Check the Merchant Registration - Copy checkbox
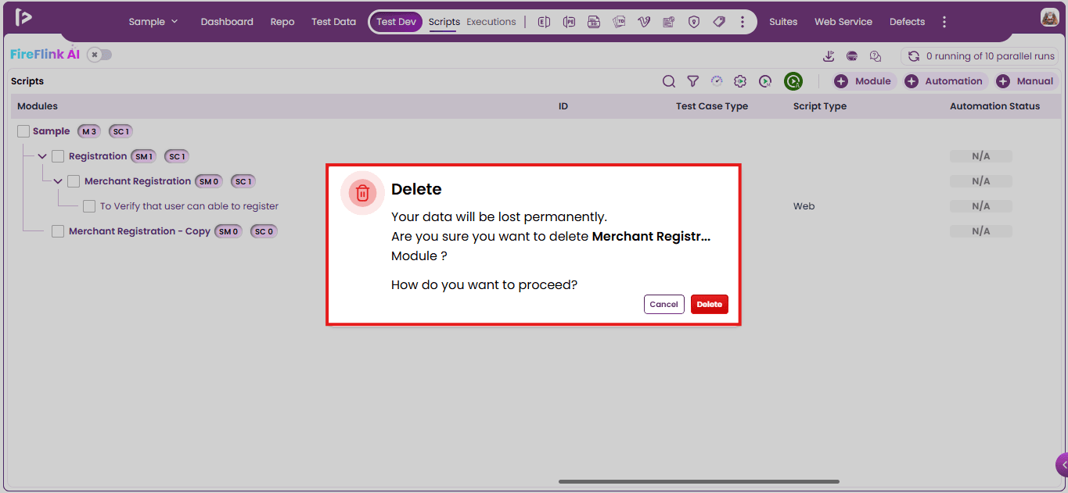1068x493 pixels. pyautogui.click(x=58, y=231)
